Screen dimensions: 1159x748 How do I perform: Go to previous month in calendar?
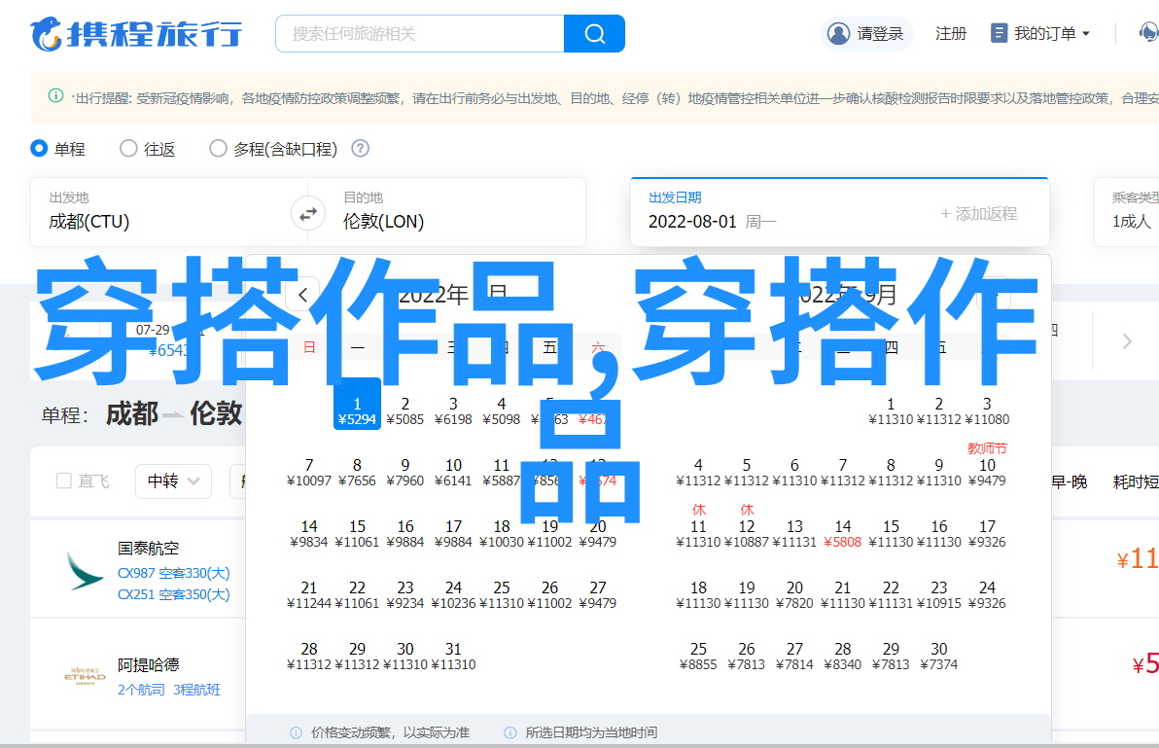coord(303,295)
